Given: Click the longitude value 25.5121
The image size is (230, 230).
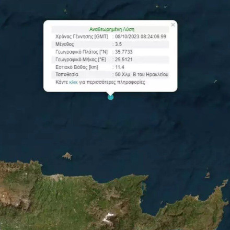Looking at the screenshot, I should coord(124,60).
